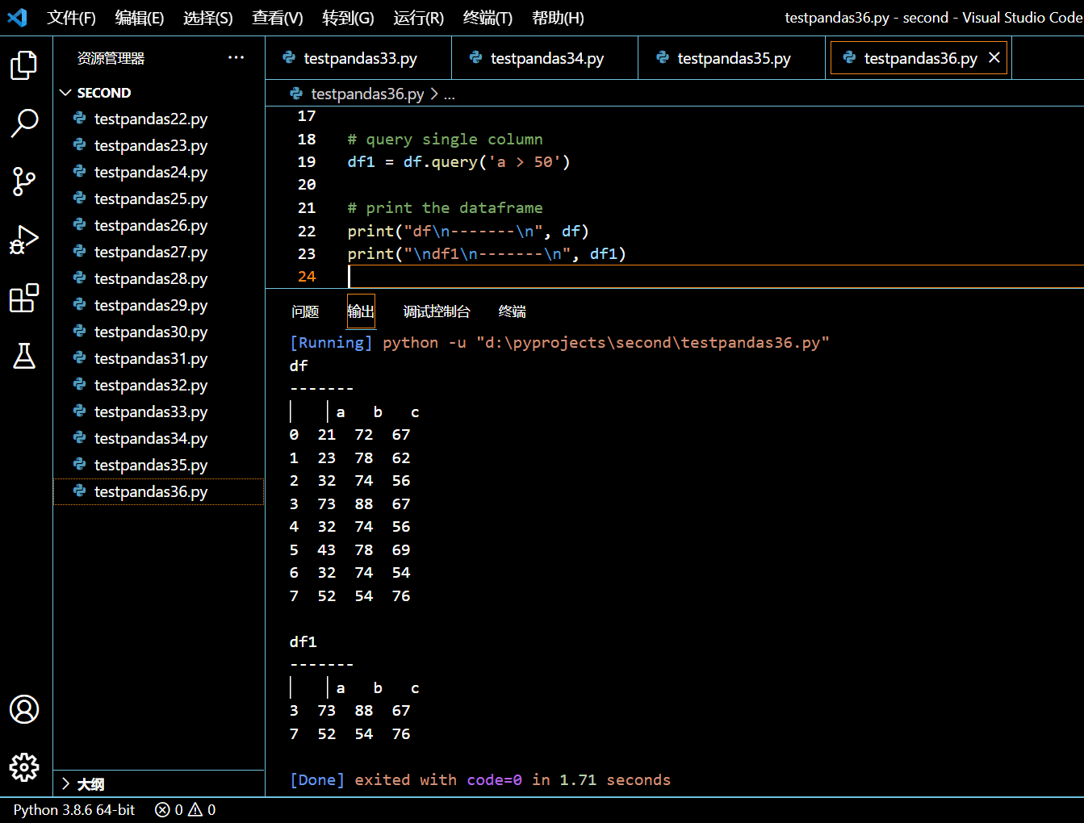
Task: Open testpandas30.py in the explorer
Action: [158, 332]
